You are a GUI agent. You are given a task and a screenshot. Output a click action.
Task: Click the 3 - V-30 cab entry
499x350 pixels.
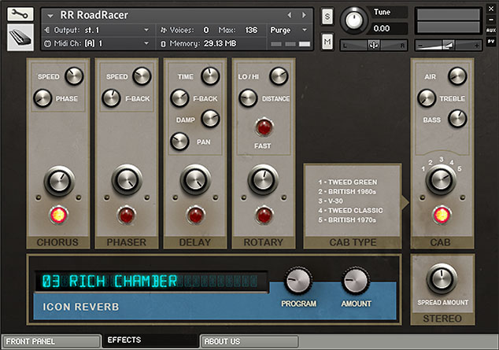(x=331, y=201)
